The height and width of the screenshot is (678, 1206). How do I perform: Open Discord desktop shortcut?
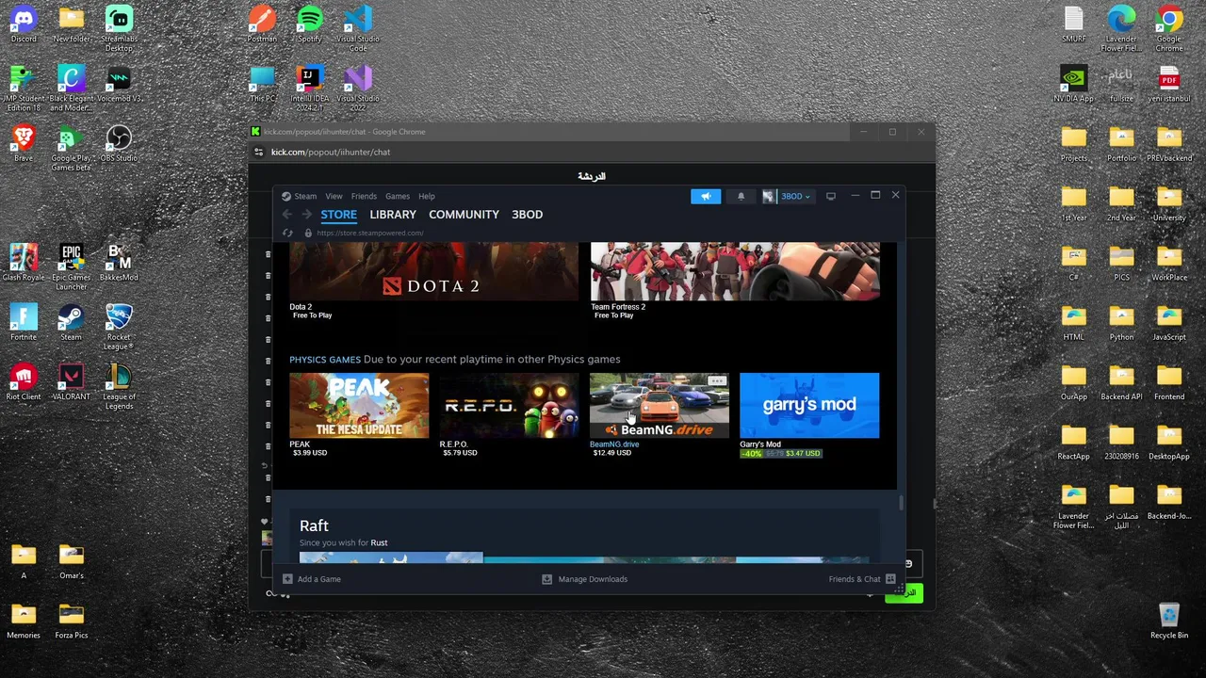pos(24,24)
